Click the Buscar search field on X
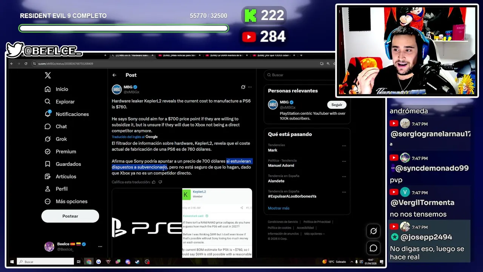This screenshot has width=483, height=272. 299,75
